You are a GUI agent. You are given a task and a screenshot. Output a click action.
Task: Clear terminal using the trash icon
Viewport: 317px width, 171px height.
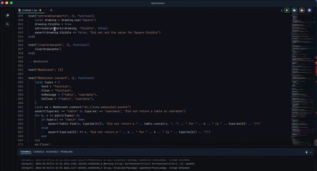(306, 152)
